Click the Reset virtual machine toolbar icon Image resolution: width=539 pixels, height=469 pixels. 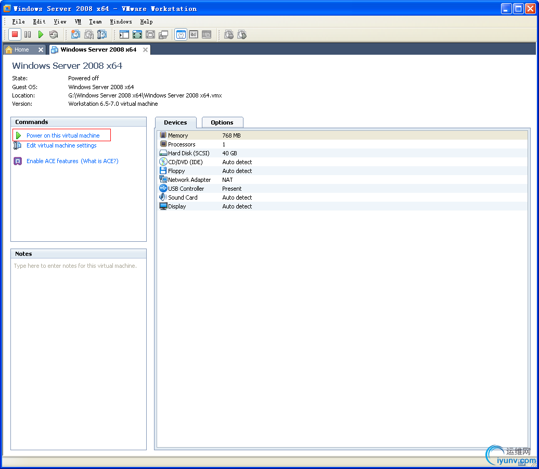pyautogui.click(x=54, y=34)
